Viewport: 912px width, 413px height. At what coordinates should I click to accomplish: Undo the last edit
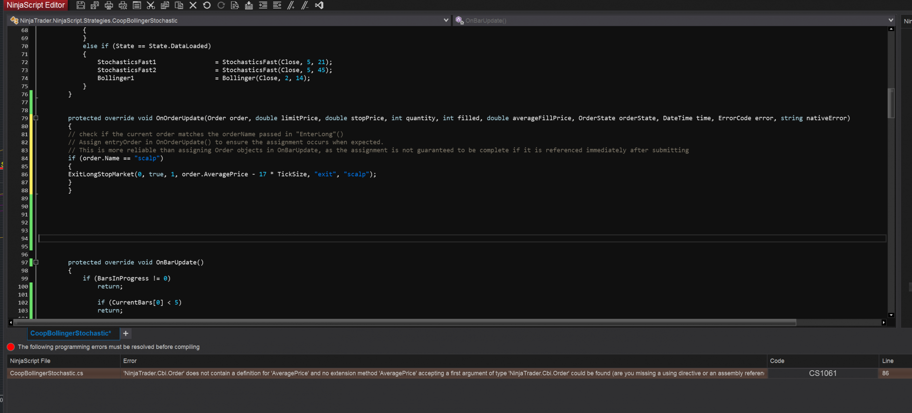tap(207, 5)
